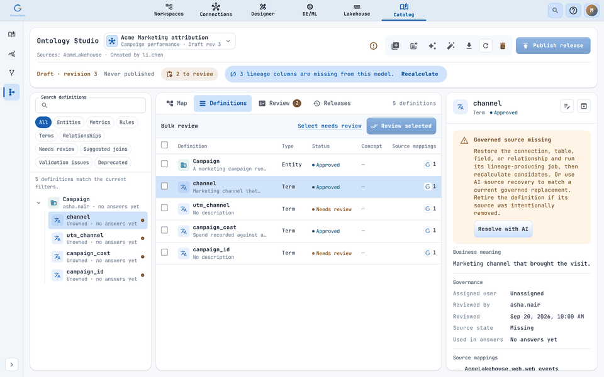Image resolution: width=604 pixels, height=377 pixels.
Task: Click the Resolve with AI button
Action: 503,229
